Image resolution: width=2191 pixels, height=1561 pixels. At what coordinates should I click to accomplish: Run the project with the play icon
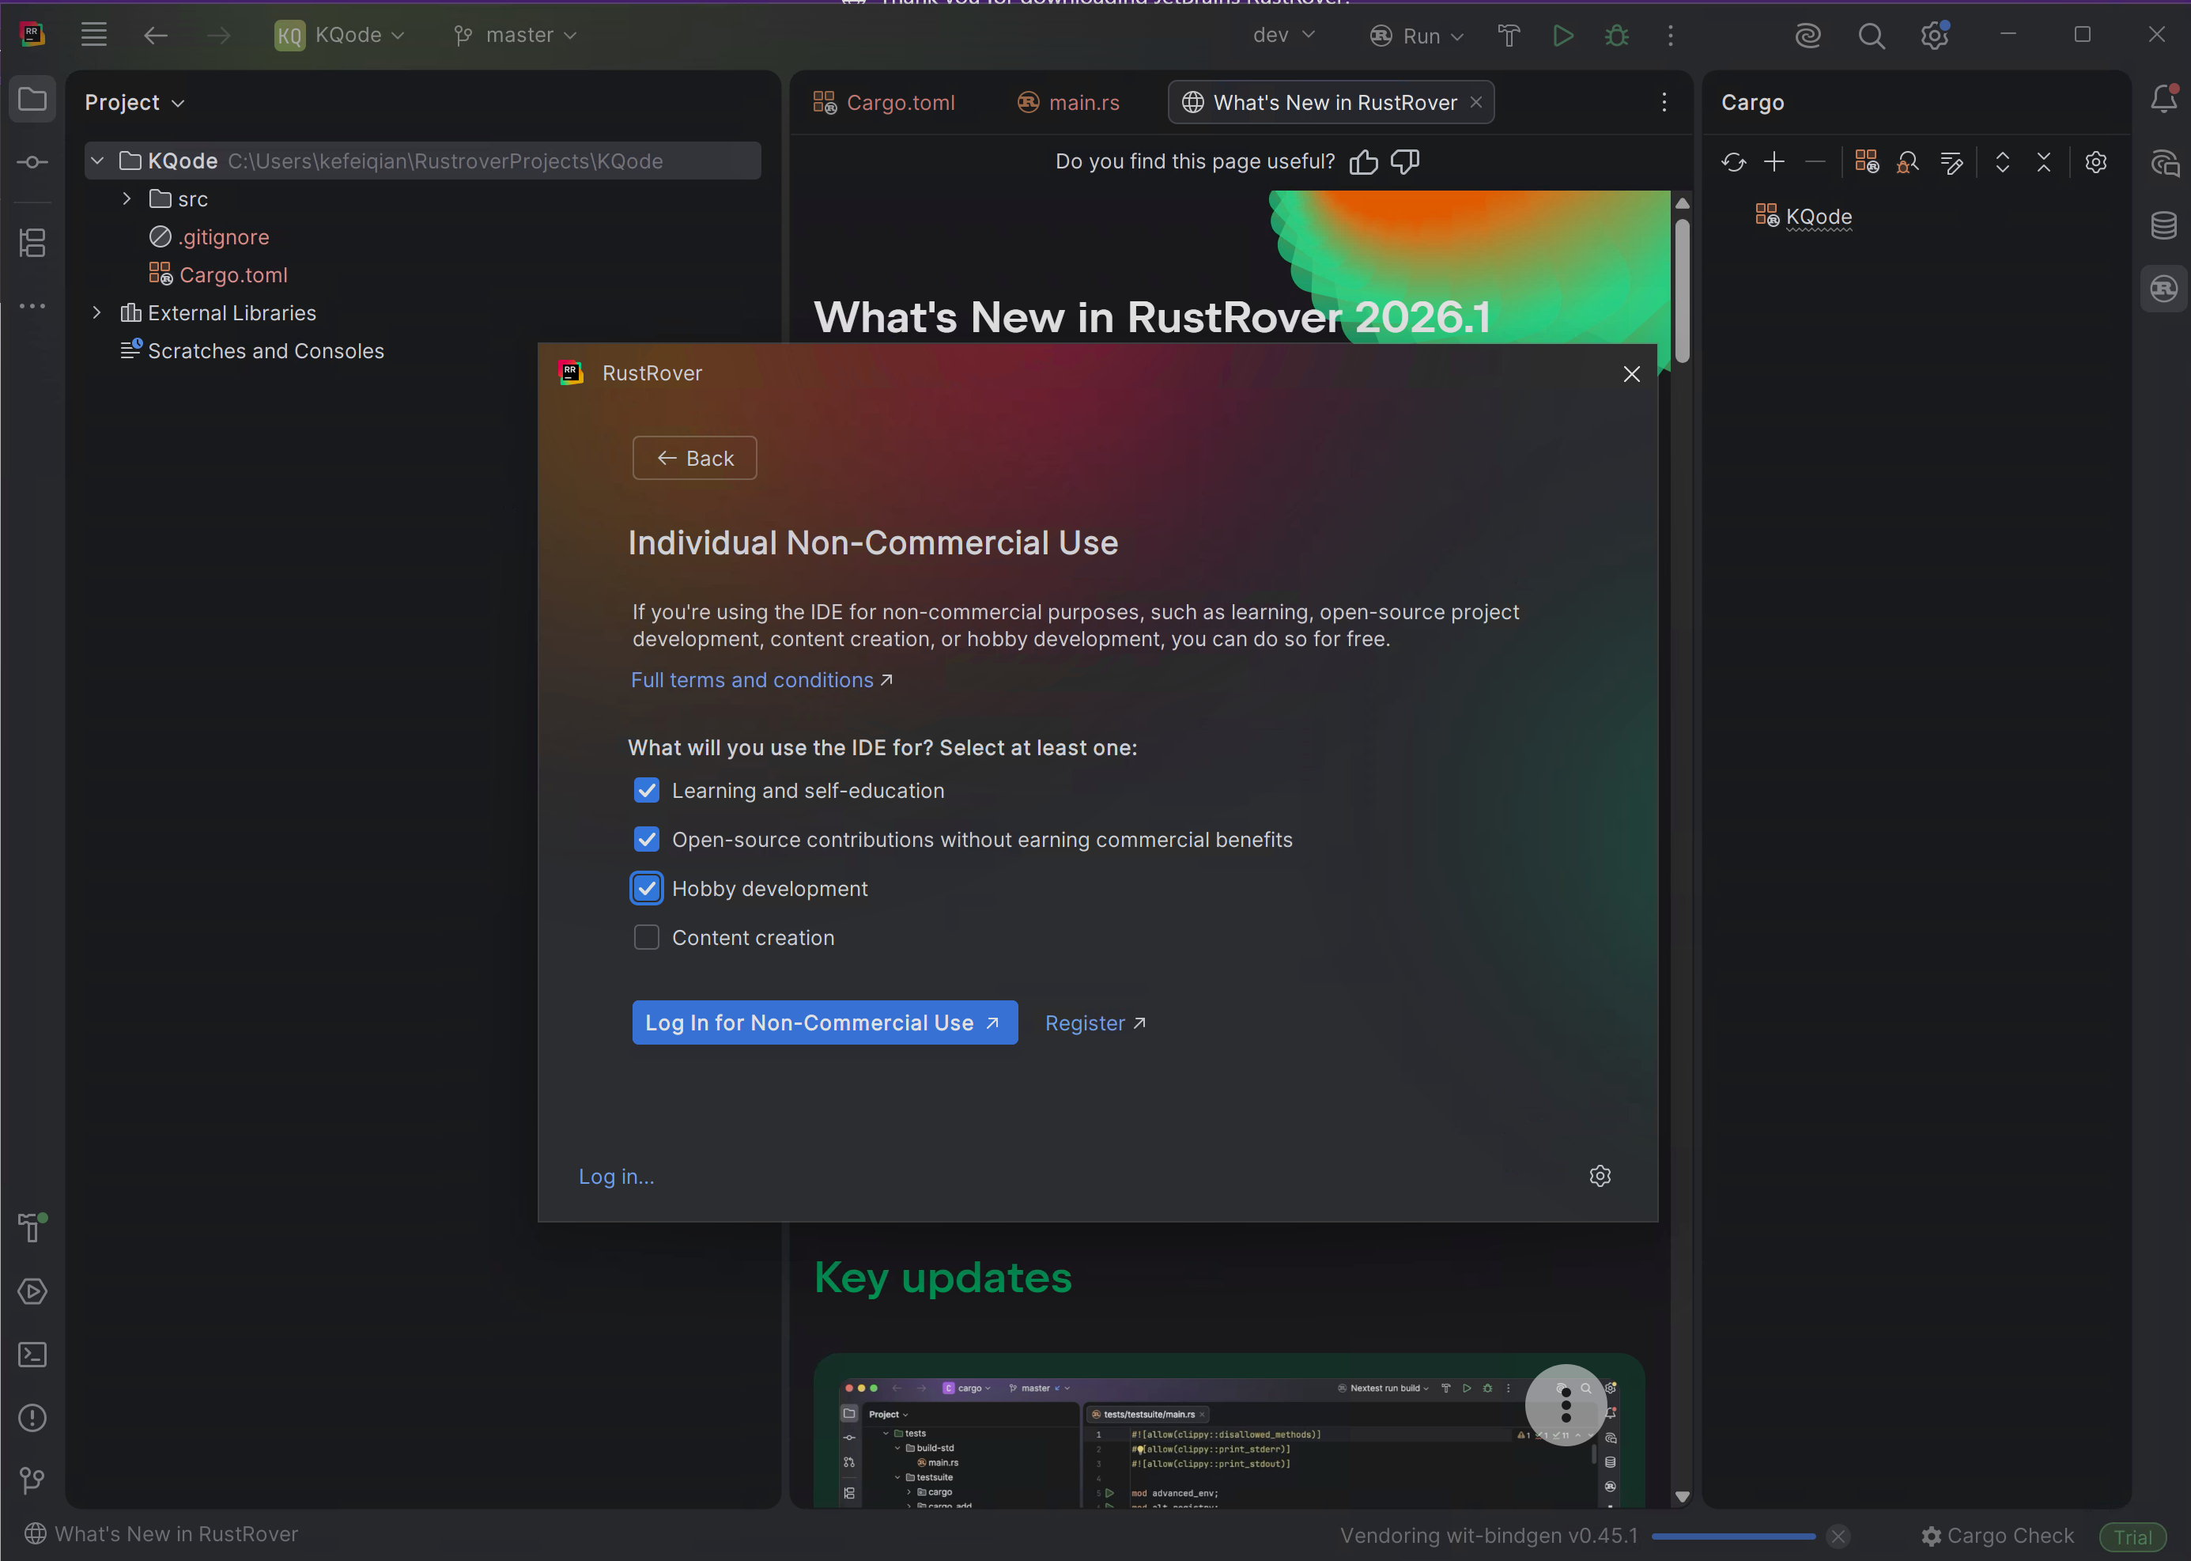[1562, 36]
